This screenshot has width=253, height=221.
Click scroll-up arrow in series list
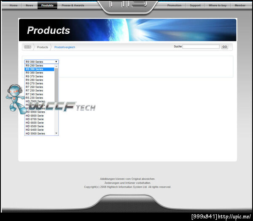coord(57,66)
